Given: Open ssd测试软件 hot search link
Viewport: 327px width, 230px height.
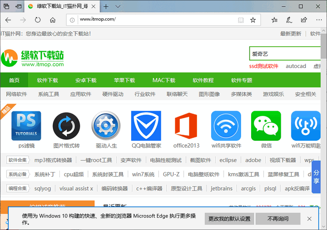Looking at the screenshot, I should (264, 66).
